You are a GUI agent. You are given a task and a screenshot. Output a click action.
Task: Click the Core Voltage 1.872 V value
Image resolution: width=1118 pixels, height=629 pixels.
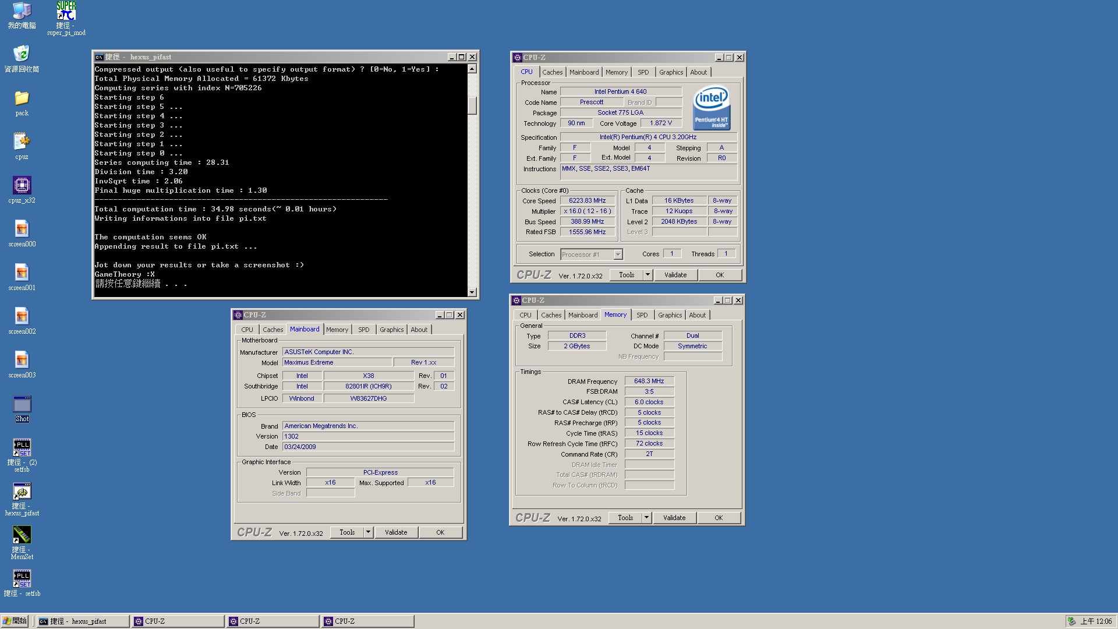[x=661, y=123]
